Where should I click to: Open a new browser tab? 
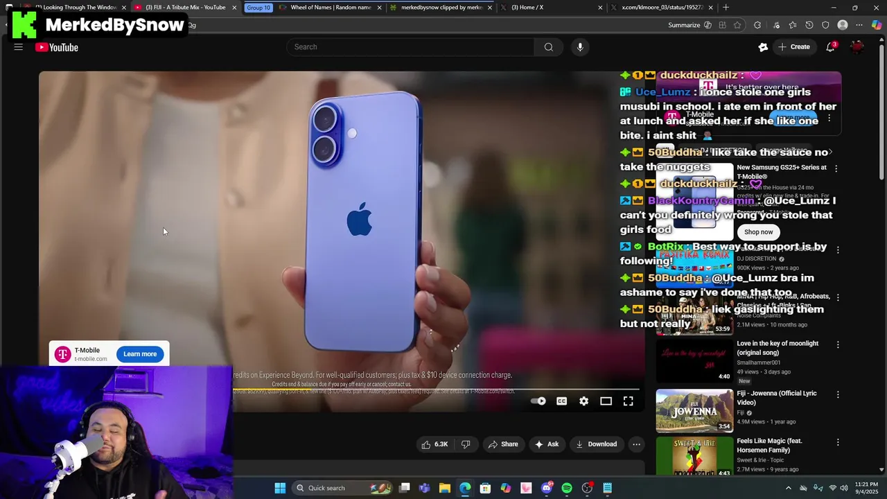coord(726,8)
